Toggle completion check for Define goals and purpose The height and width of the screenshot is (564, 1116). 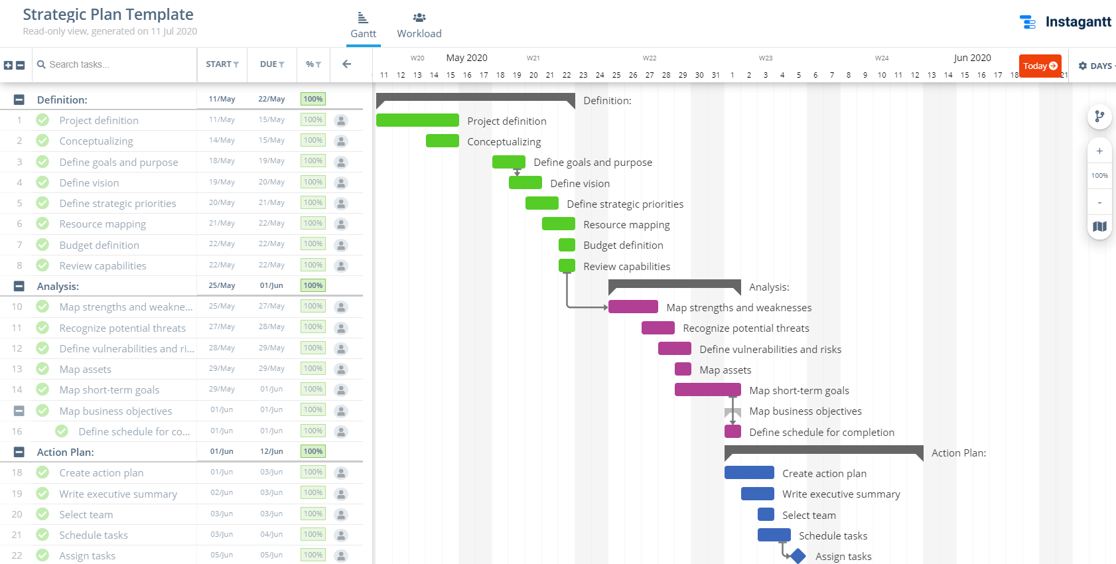(x=42, y=161)
